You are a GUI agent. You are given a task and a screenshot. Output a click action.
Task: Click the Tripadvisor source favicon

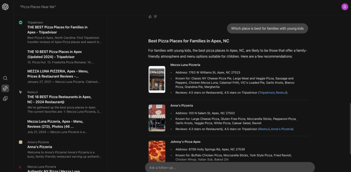coord(21,22)
